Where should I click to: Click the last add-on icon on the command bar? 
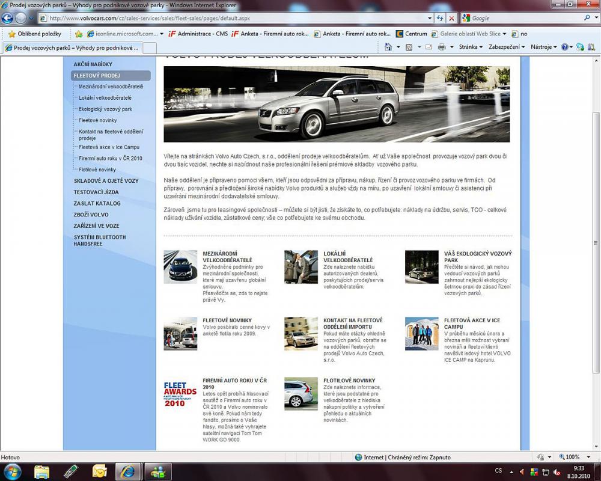coord(591,47)
